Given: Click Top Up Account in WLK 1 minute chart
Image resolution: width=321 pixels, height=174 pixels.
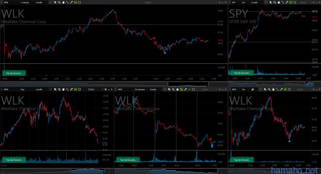Looking at the screenshot, I should pos(14,73).
